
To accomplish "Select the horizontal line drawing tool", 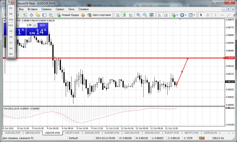I will [x=222, y=15].
